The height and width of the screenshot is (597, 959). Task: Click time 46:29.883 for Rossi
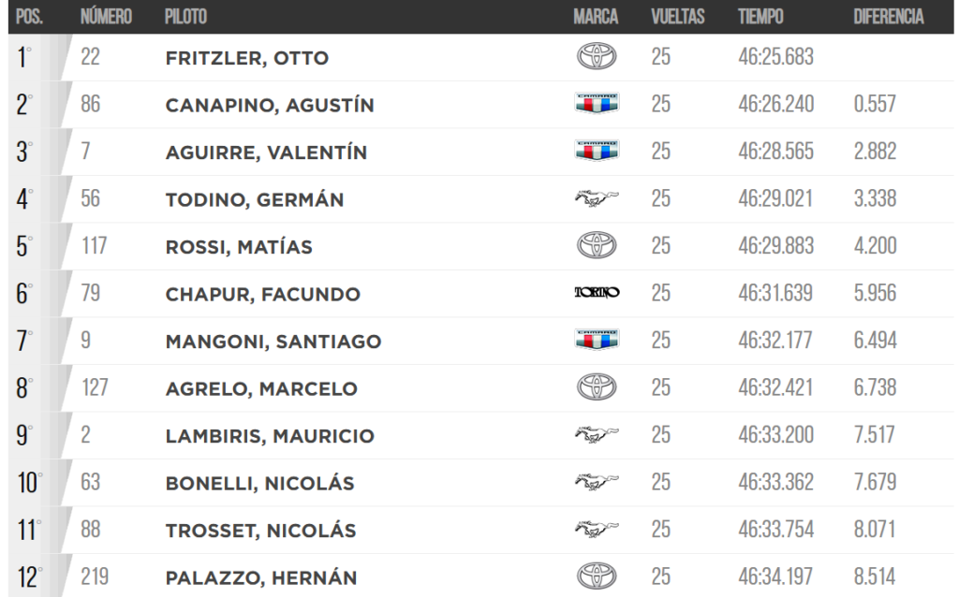pyautogui.click(x=775, y=246)
